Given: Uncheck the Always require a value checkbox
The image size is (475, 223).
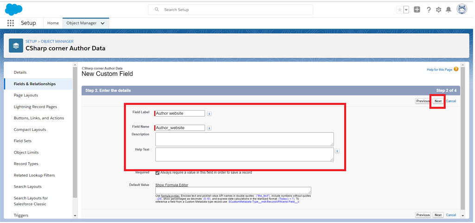Looking at the screenshot, I should 158,173.
